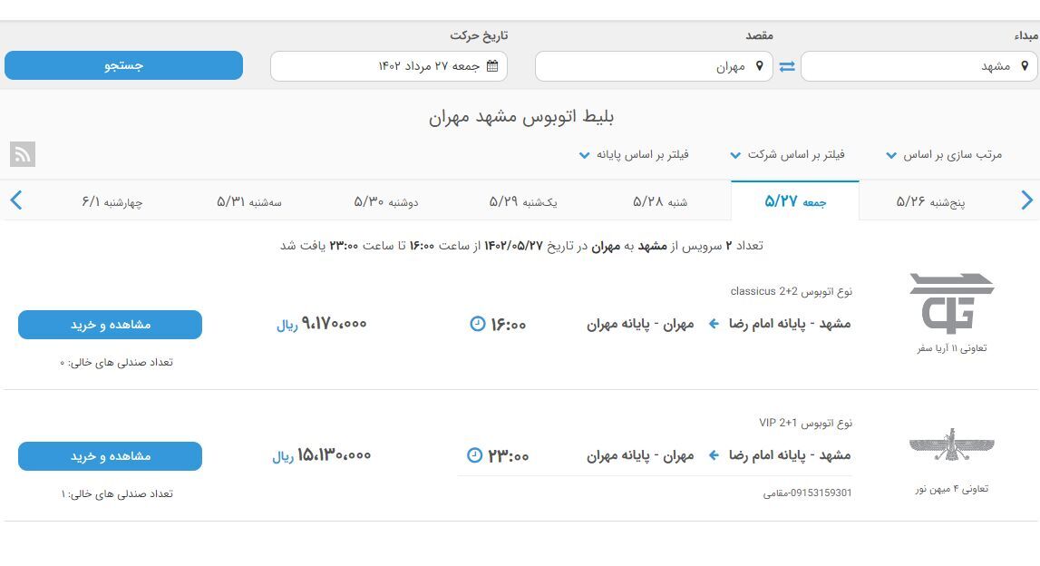Open the calendar icon in the travel date field
The width and height of the screenshot is (1040, 566).
pos(491,64)
